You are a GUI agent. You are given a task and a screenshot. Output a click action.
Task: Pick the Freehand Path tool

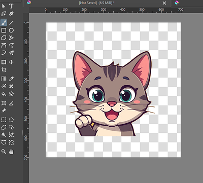pos(11,45)
